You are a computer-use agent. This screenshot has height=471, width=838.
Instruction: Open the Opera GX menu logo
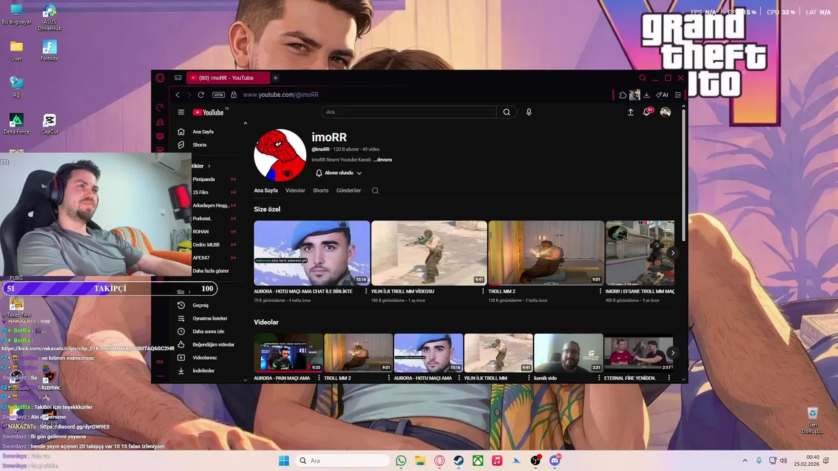coord(160,78)
